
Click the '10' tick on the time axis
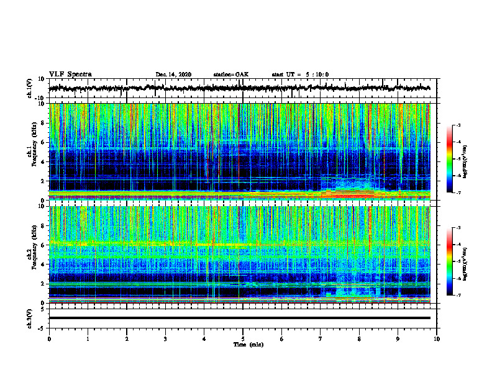click(x=437, y=339)
